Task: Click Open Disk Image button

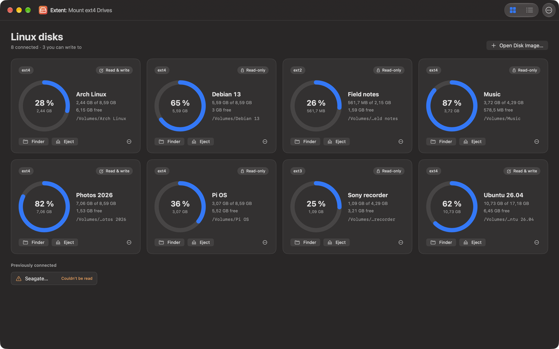Action: 517,45
